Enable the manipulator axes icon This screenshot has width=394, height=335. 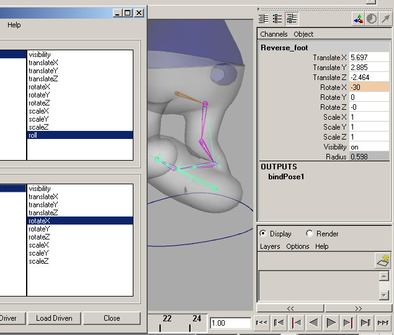click(x=359, y=19)
